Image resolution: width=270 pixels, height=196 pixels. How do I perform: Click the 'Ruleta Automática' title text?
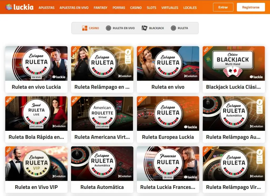pyautogui.click(x=102, y=187)
